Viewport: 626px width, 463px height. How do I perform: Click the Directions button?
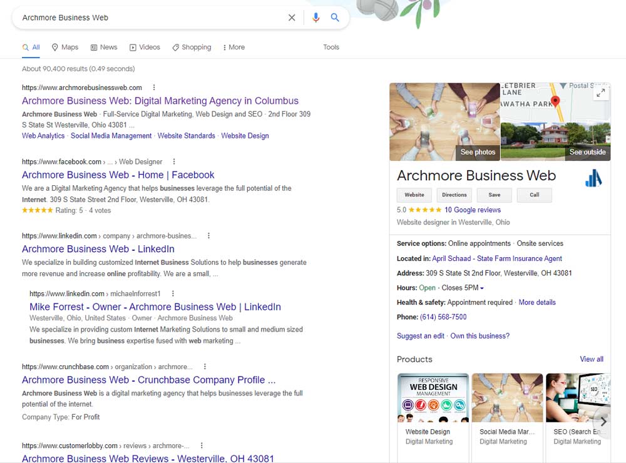coord(454,195)
